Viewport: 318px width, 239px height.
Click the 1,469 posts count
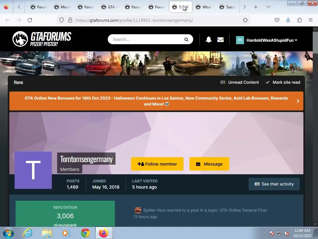pos(72,187)
